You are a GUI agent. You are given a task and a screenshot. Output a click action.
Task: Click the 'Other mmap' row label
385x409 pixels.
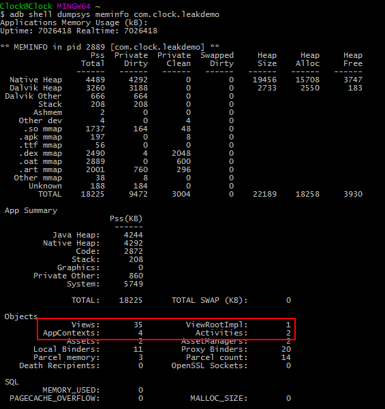[x=38, y=178]
